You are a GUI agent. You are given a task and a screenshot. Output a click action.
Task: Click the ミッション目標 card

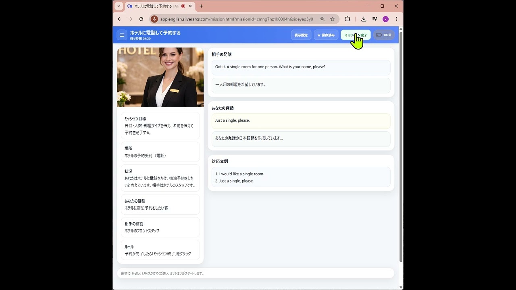[x=160, y=126]
